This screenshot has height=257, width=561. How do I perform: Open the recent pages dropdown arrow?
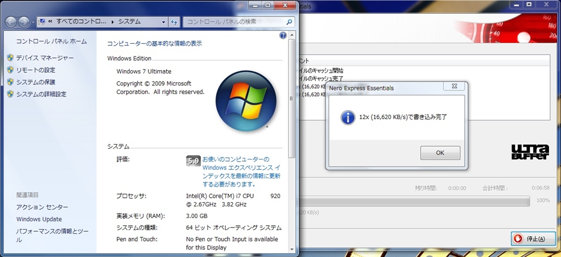pos(33,22)
